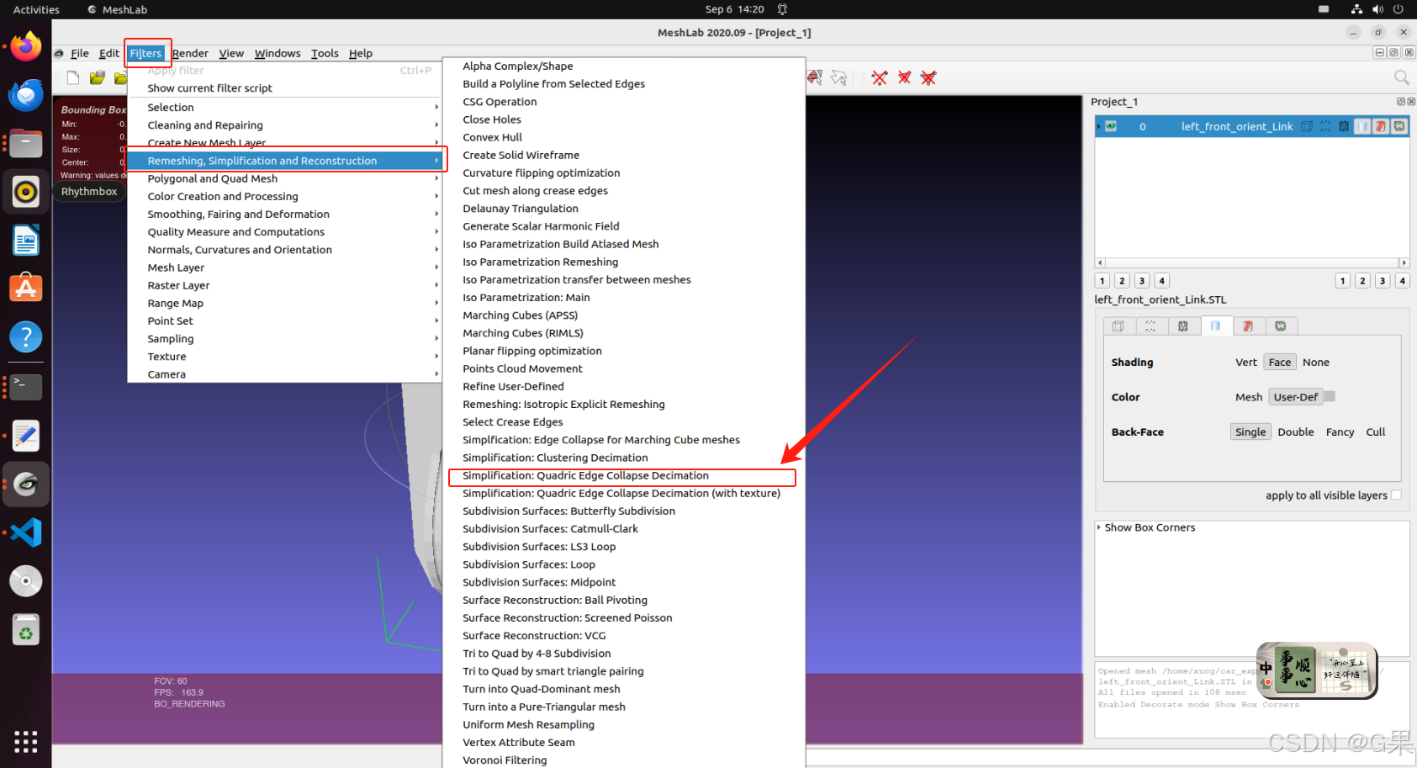
Task: Set Shading to Face
Action: tap(1280, 363)
